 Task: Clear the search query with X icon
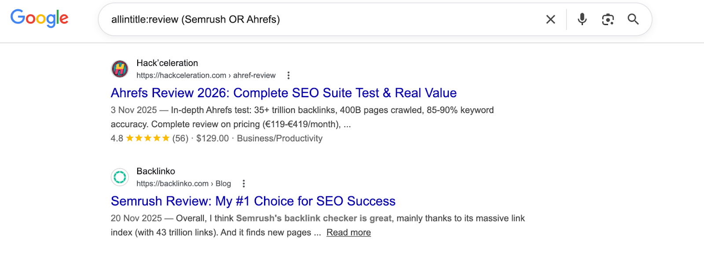(x=550, y=19)
